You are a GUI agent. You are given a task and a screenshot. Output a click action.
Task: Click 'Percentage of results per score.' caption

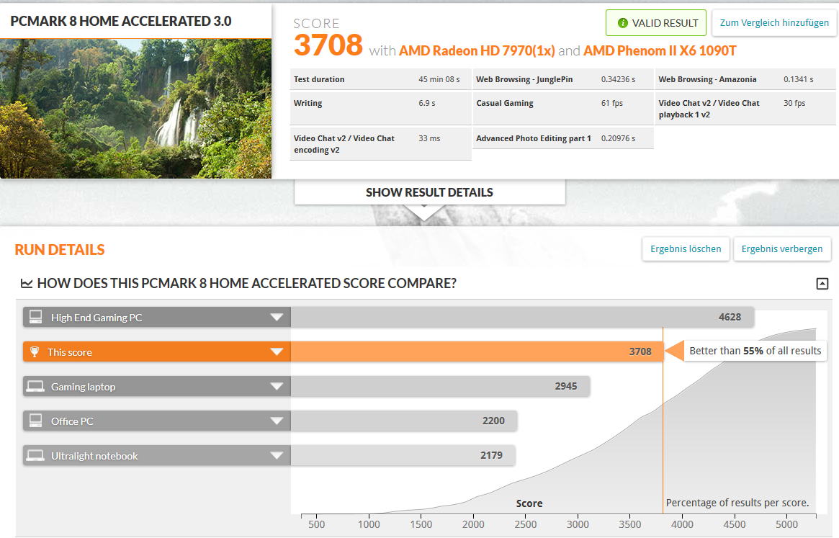737,503
